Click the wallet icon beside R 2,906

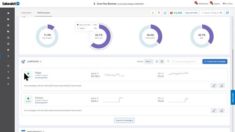click(171, 13)
